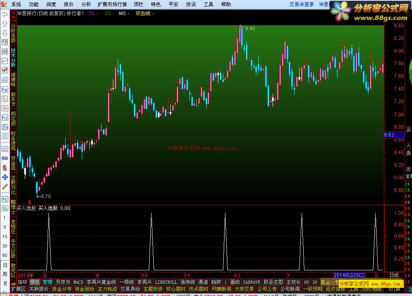The image size is (412, 296).
Task: Click the F12 trade icon
Action: coord(4,118)
